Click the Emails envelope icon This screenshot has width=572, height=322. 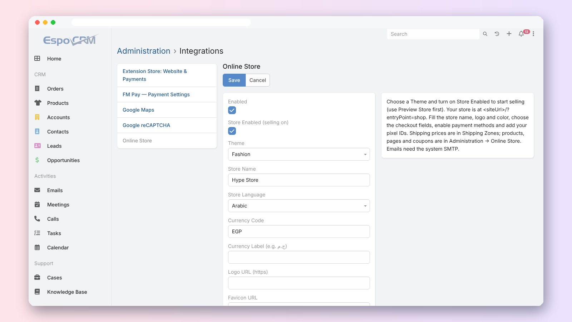tap(37, 190)
